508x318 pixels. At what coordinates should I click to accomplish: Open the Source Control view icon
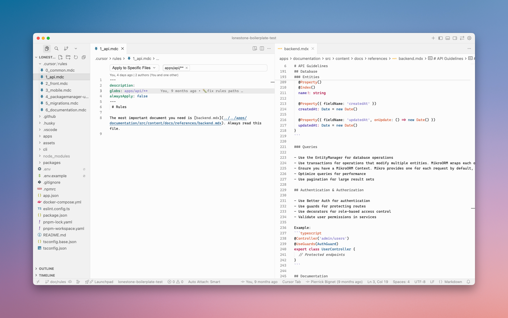(x=66, y=48)
